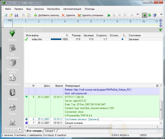Image resolution: width=165 pixels, height=139 pixels.
Task: Open the Закачка menu
Action: click(39, 9)
